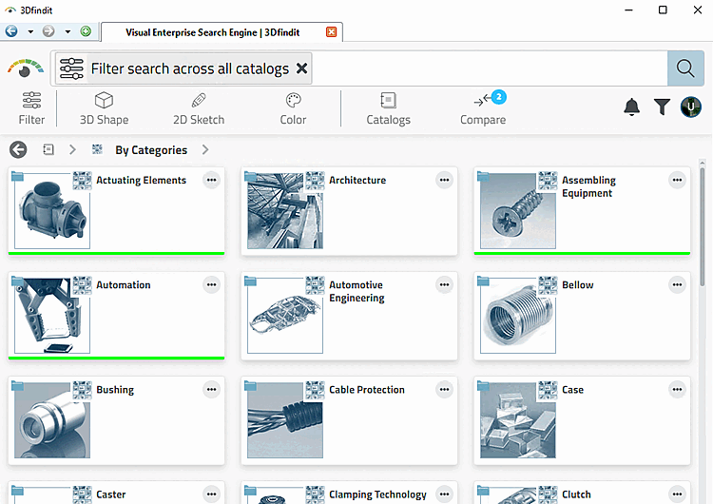Open the 3D Shape search tool
The image size is (713, 504).
(105, 108)
